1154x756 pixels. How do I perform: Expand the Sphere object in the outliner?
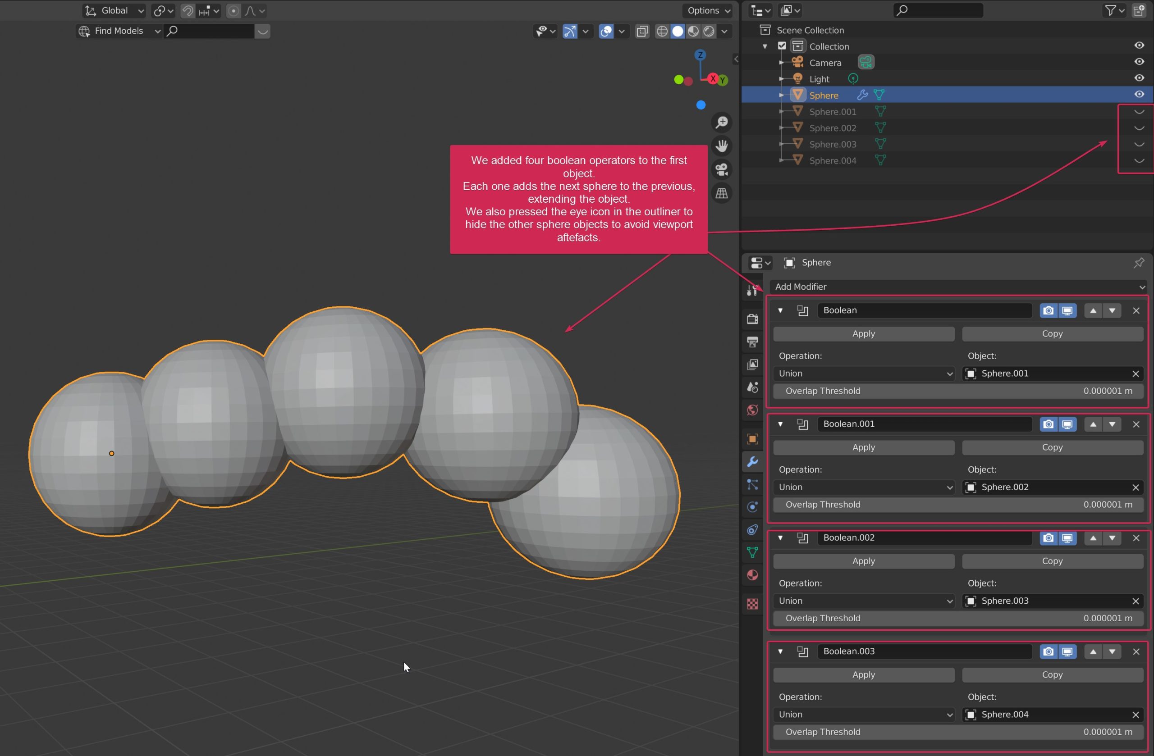click(781, 95)
